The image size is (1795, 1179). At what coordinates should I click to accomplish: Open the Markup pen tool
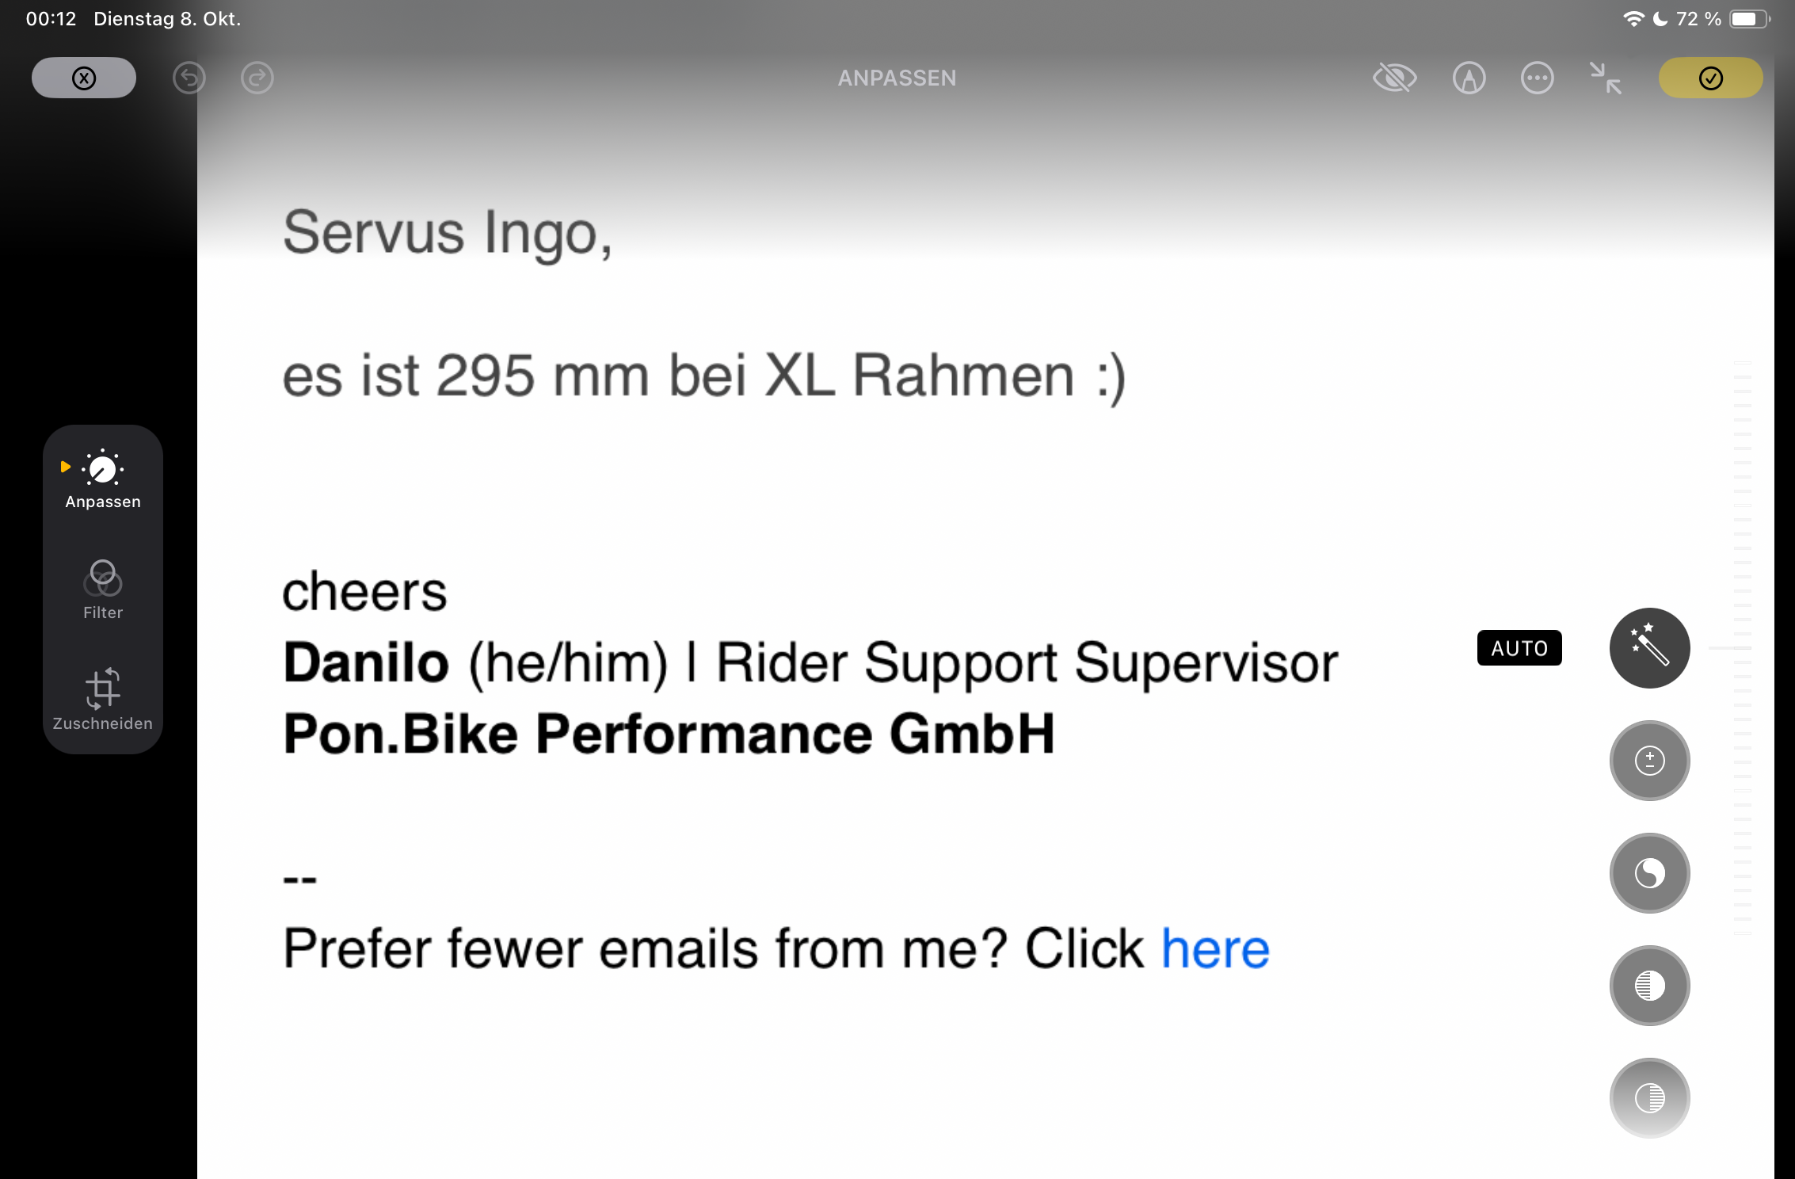[1469, 78]
